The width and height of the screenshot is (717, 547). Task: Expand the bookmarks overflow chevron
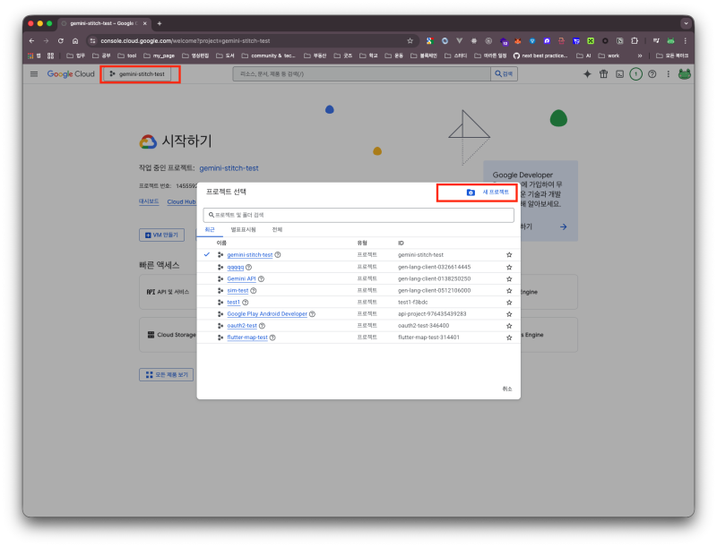coord(640,56)
